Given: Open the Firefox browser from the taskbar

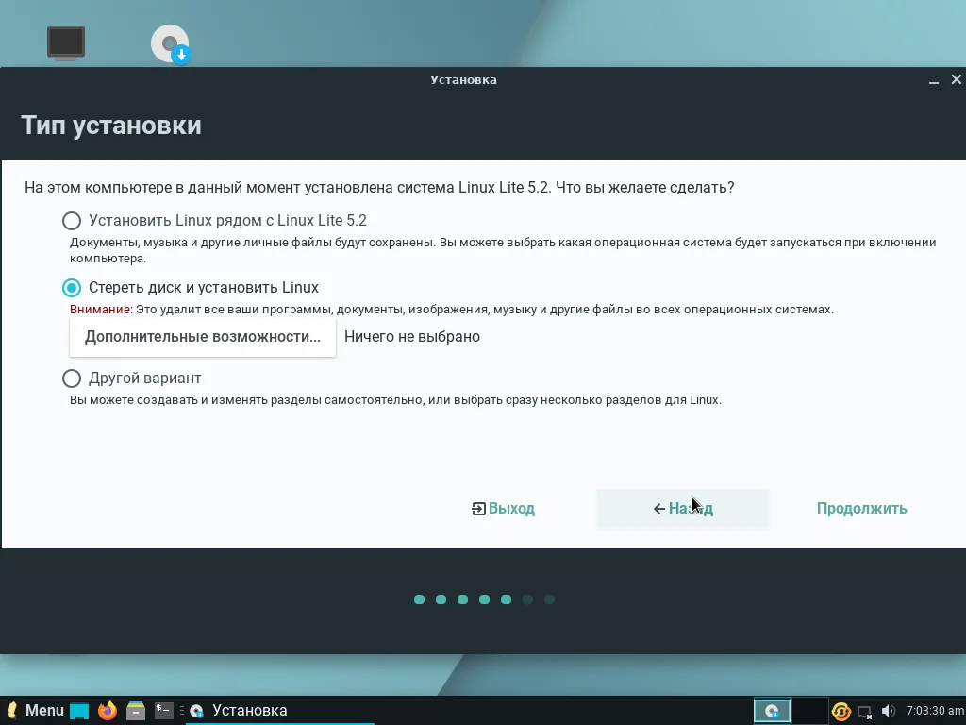Looking at the screenshot, I should pos(106,710).
